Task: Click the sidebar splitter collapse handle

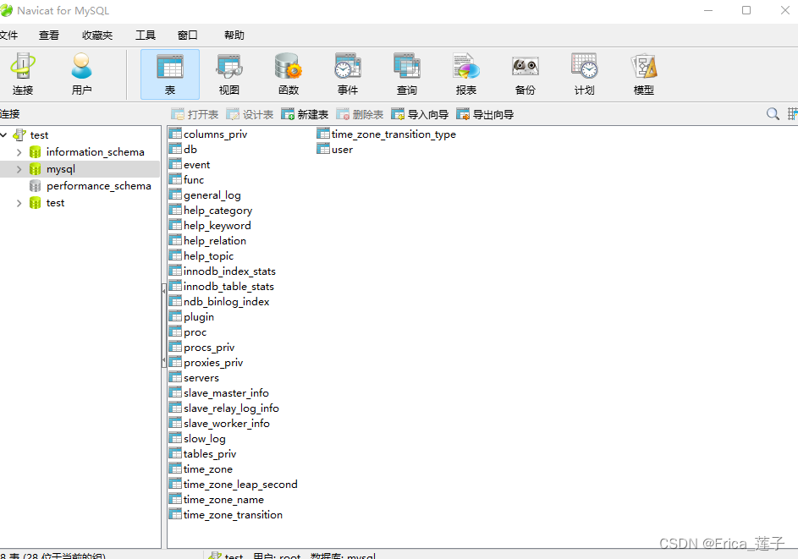Action: click(x=164, y=326)
